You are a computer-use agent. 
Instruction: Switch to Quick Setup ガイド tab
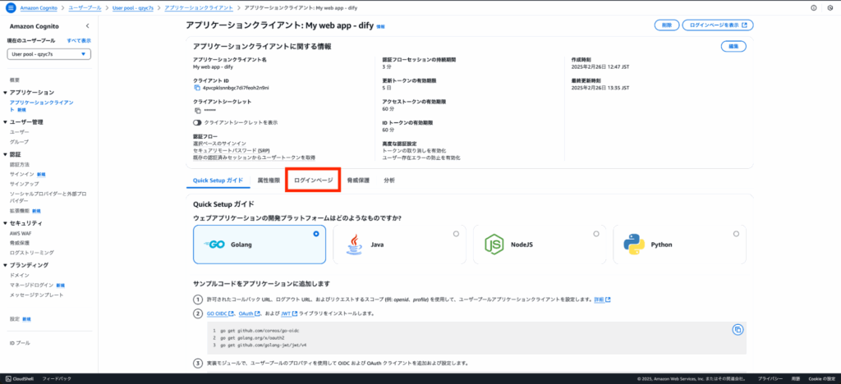218,181
